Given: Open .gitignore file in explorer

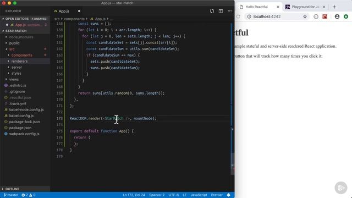Looking at the screenshot, I should pyautogui.click(x=17, y=91).
